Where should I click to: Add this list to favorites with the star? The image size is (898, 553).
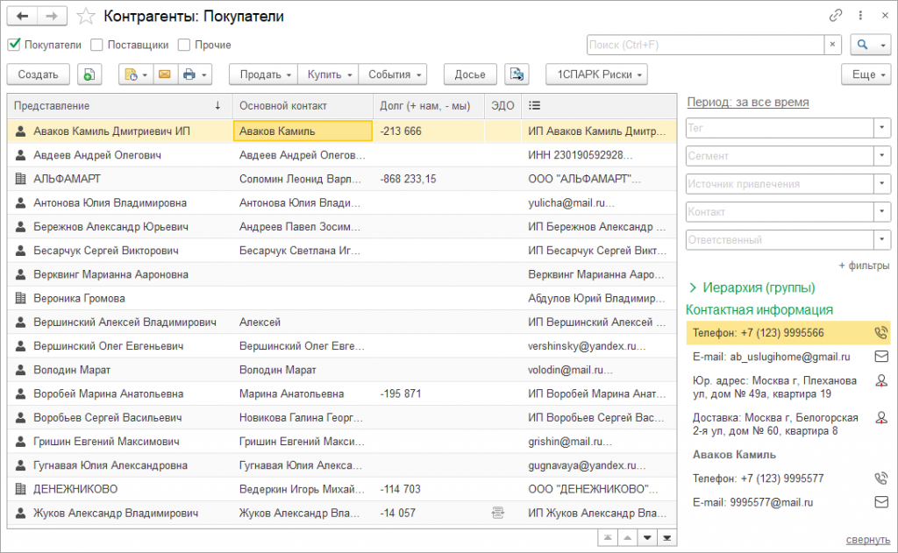coord(85,16)
